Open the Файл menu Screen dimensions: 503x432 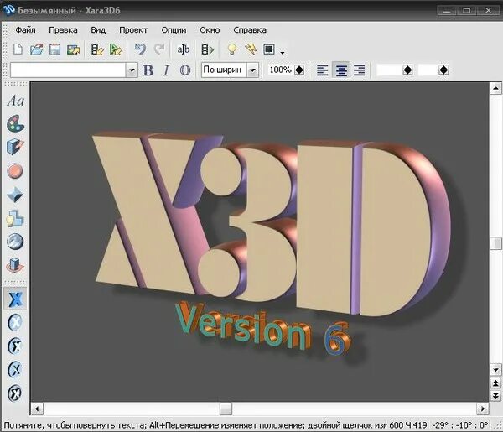coord(25,30)
